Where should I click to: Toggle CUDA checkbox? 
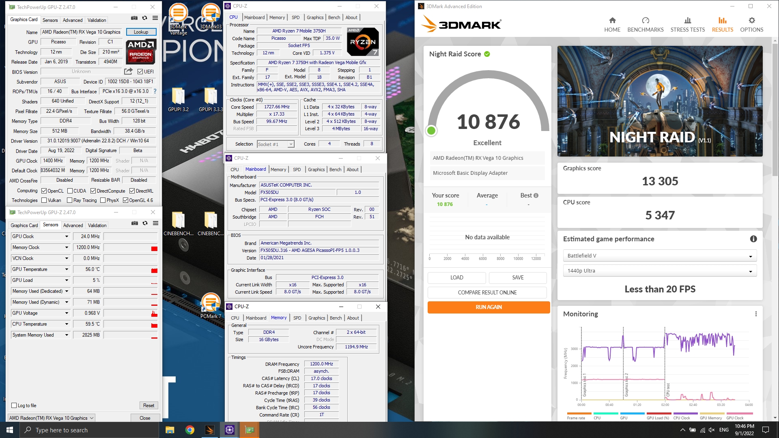(70, 191)
